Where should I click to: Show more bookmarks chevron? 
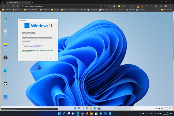click(158, 10)
